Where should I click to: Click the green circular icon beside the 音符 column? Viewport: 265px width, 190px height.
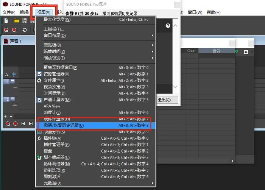[237, 51]
